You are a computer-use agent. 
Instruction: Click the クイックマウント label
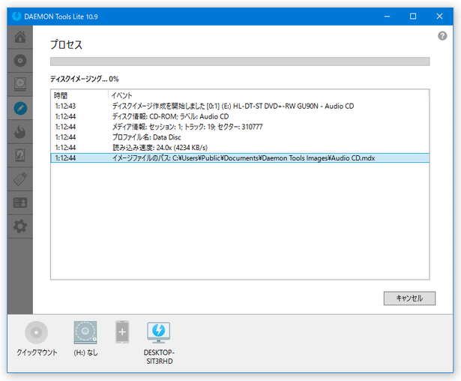pos(37,352)
